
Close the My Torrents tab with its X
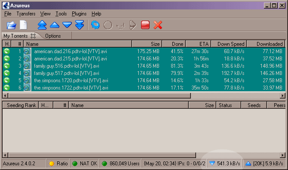(x=33, y=36)
